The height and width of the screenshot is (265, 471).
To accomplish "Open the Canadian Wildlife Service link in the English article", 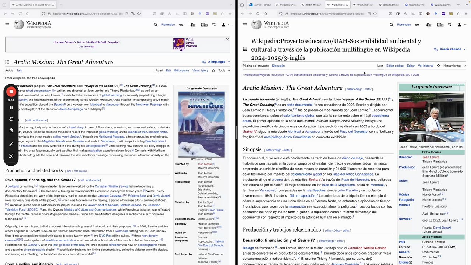I will coord(111,186).
